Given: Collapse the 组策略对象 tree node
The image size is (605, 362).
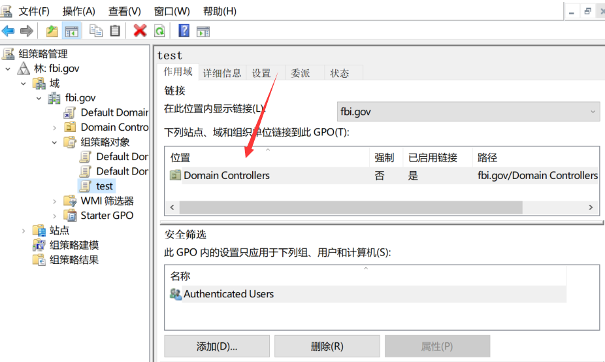Looking at the screenshot, I should [x=55, y=142].
